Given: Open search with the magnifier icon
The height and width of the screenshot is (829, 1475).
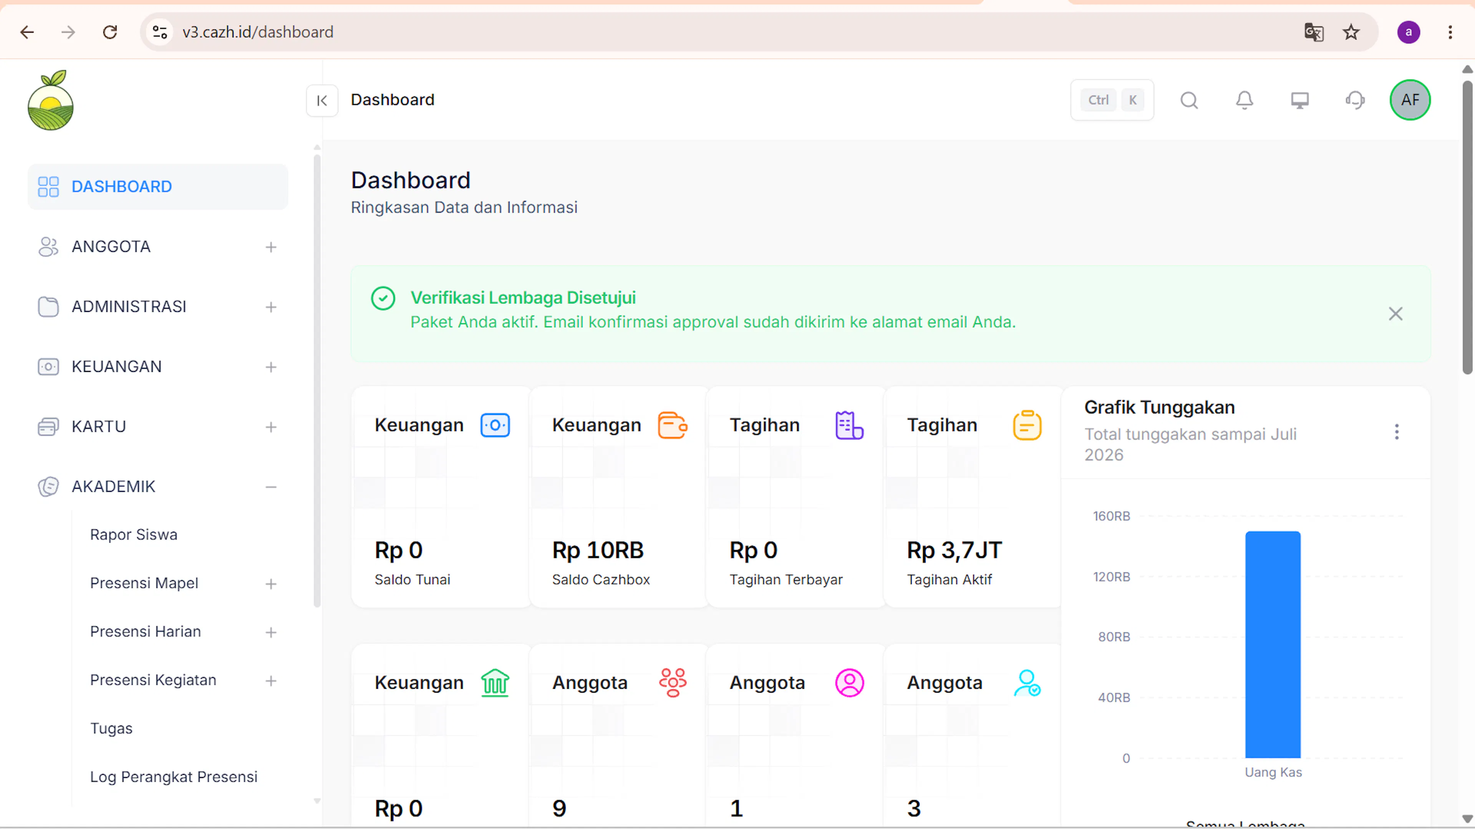Looking at the screenshot, I should [1189, 100].
